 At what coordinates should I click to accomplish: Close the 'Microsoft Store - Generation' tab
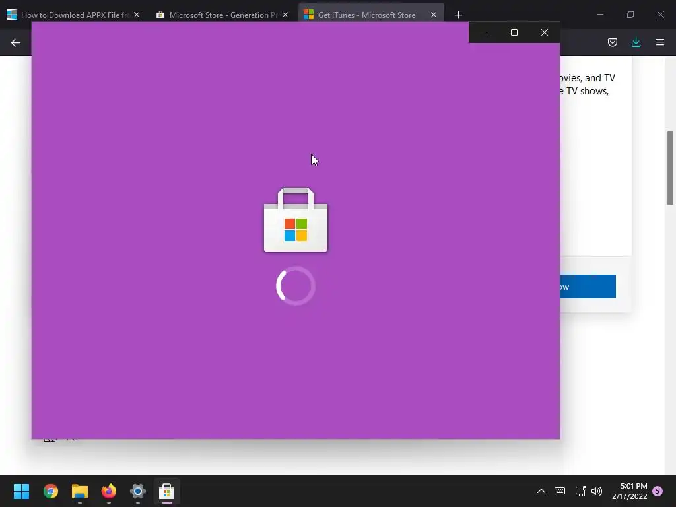[285, 15]
